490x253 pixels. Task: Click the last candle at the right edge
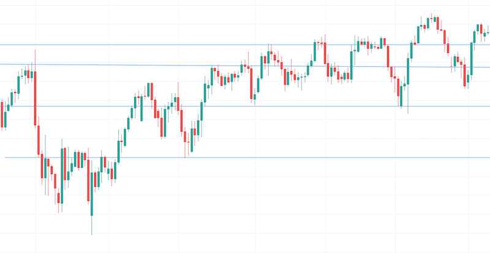[x=488, y=32]
